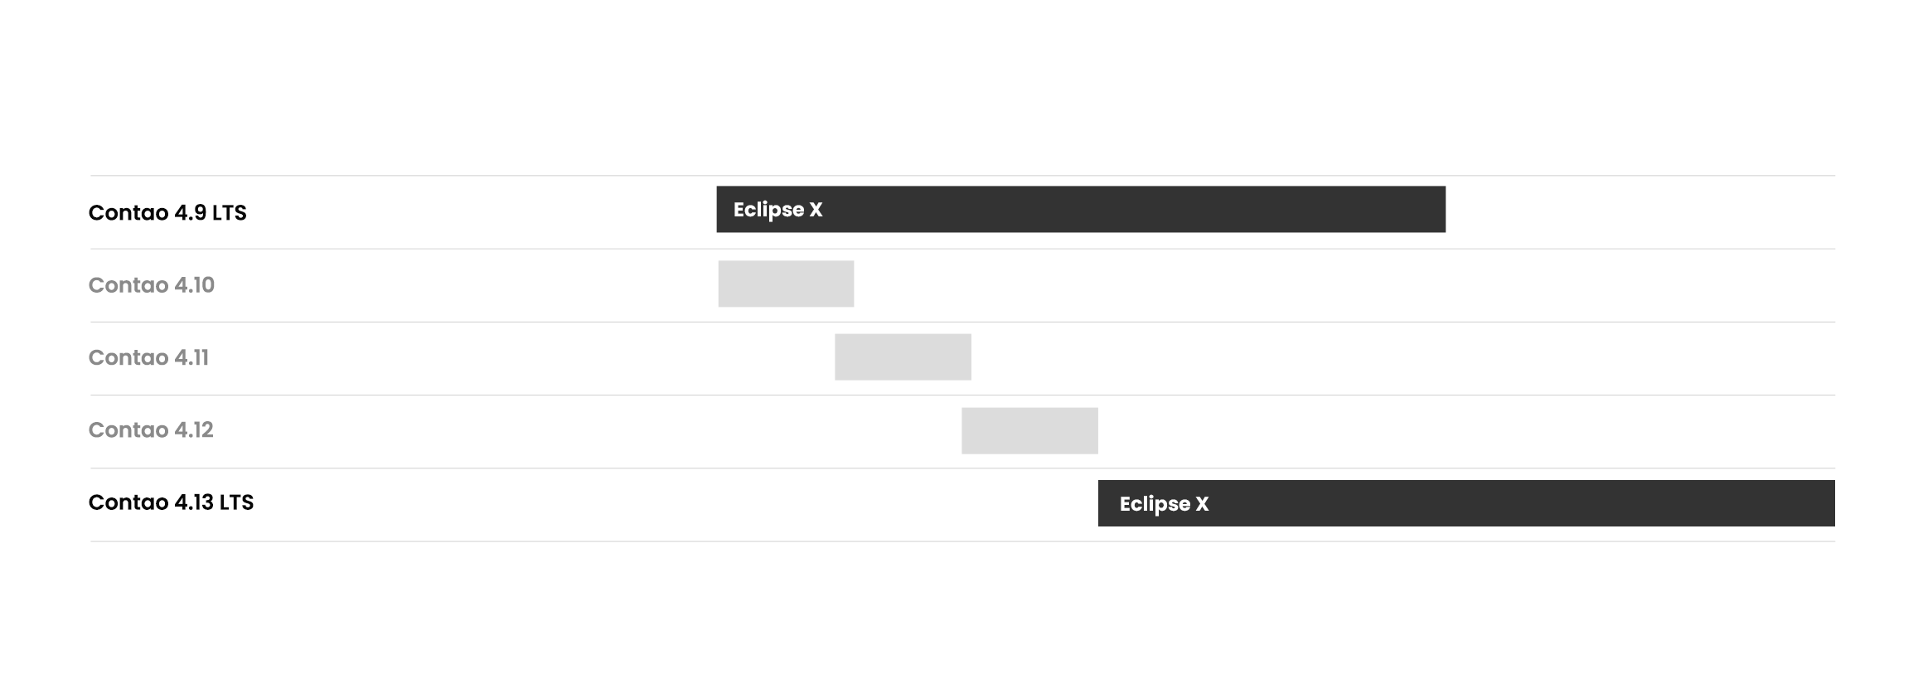The height and width of the screenshot is (684, 1923).
Task: Click Eclipse X text in Contao 4.13 bar
Action: 1164,504
